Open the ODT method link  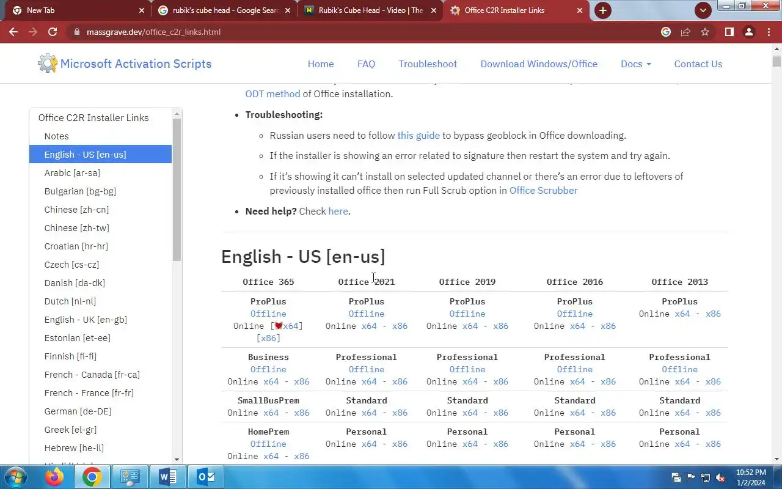coord(272,94)
